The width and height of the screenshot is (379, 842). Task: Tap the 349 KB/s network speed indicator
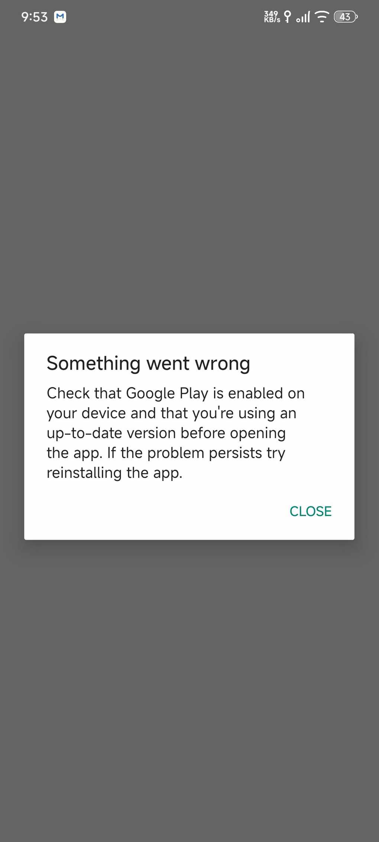(272, 17)
